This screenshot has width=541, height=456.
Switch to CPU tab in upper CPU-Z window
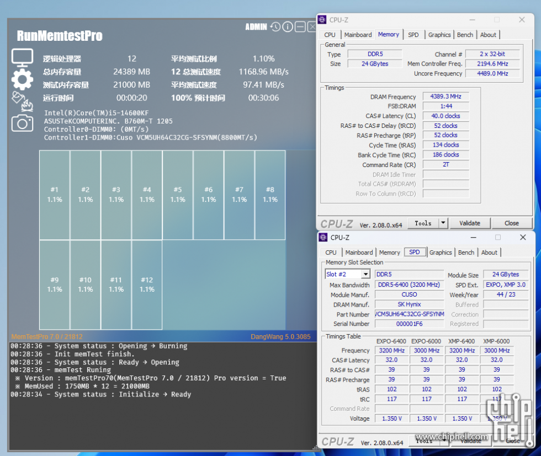330,35
